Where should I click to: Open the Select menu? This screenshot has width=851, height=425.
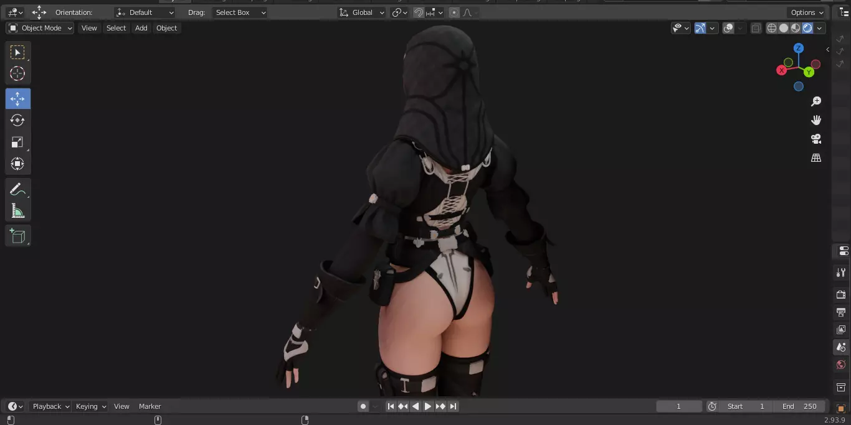coord(116,28)
